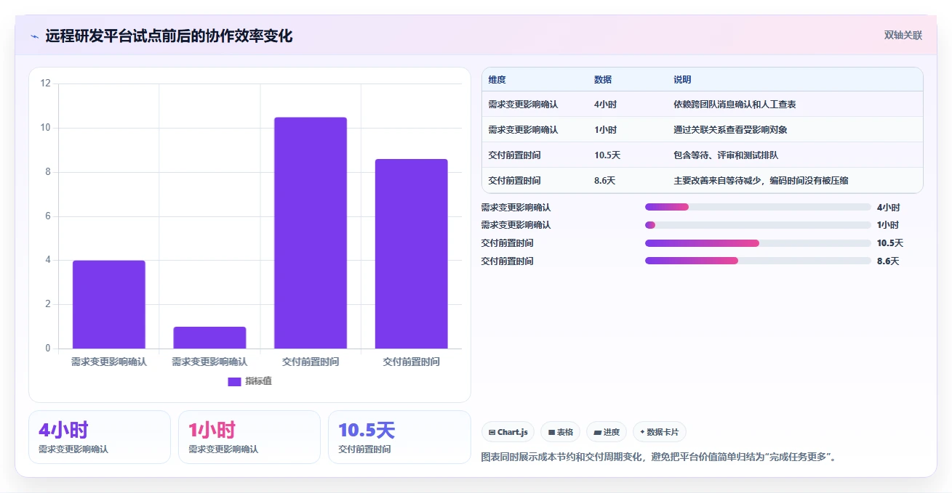Click the dashboard title 远程研发平台试点前后的协作效率变化
The width and height of the screenshot is (952, 493).
point(169,36)
